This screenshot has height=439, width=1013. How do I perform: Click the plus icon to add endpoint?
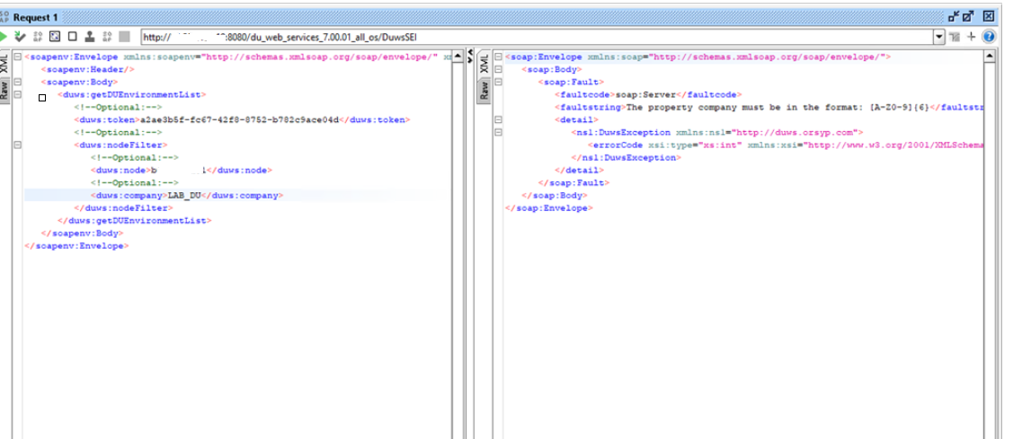[972, 37]
